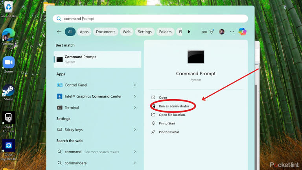The height and width of the screenshot is (170, 302).
Task: Click the Open action icon
Action: click(x=153, y=98)
